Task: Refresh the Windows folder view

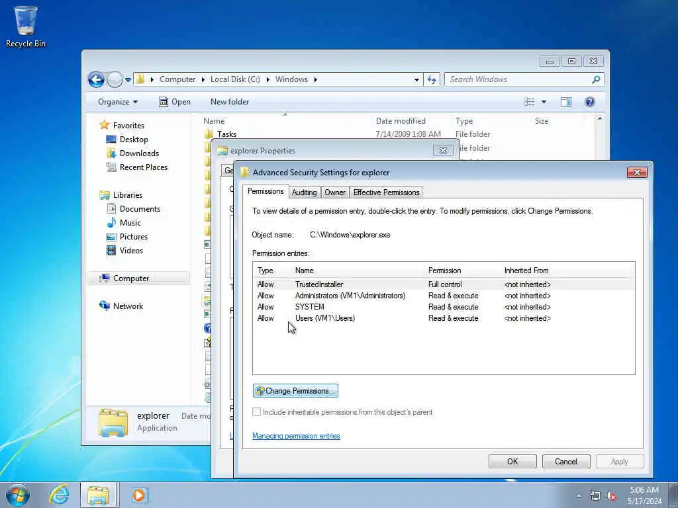Action: 432,79
